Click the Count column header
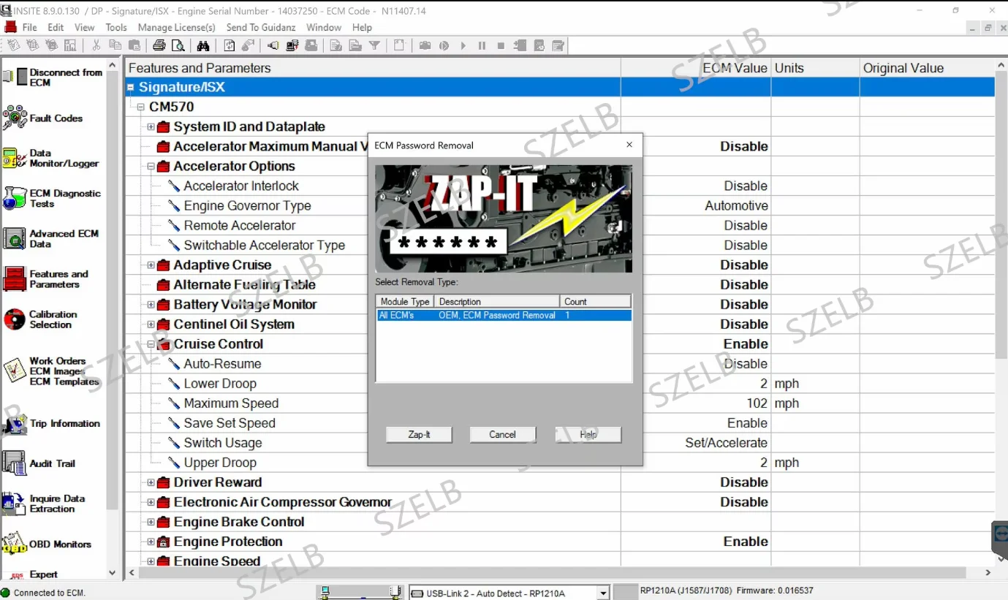Image resolution: width=1008 pixels, height=600 pixels. pos(596,301)
